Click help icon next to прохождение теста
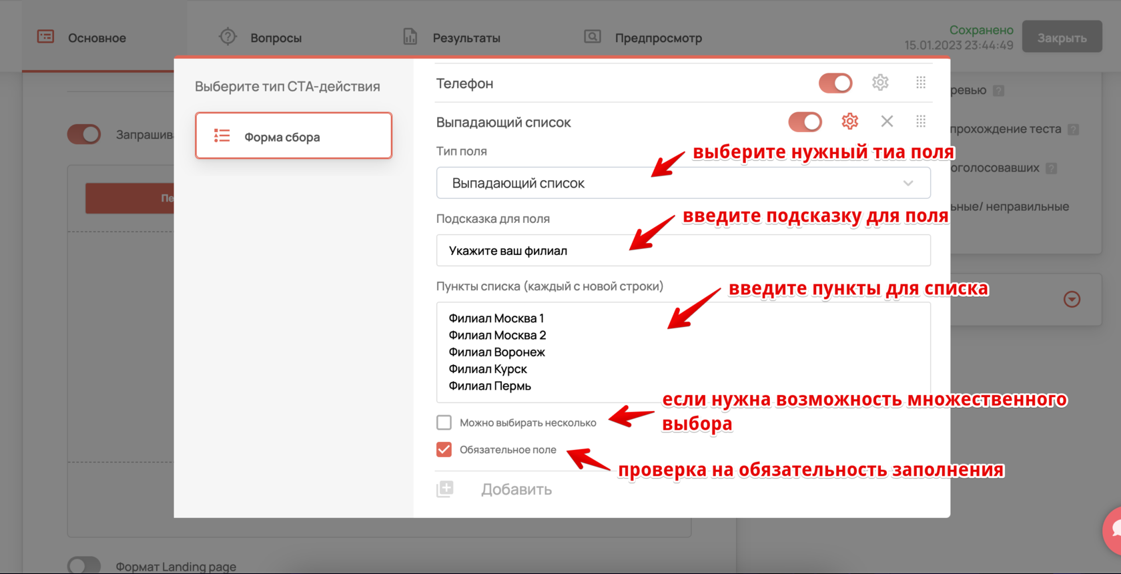This screenshot has height=574, width=1121. [x=1073, y=129]
